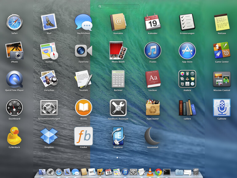Open Photo Booth
The height and width of the screenshot is (178, 237).
(x=118, y=51)
